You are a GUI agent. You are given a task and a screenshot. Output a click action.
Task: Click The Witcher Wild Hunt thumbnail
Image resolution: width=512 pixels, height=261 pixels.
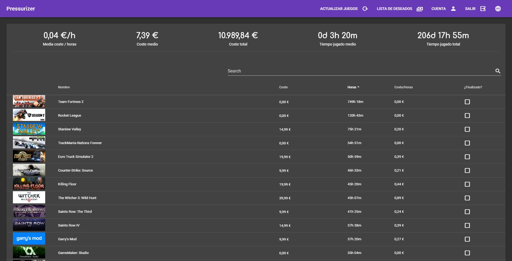[29, 197]
